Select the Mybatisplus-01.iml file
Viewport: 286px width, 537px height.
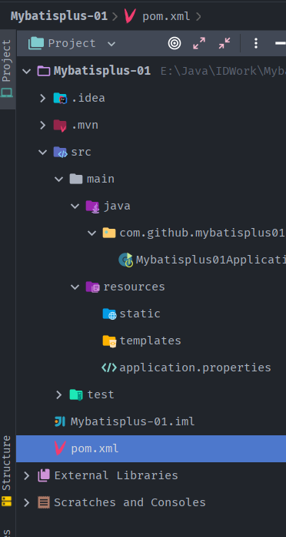point(132,421)
